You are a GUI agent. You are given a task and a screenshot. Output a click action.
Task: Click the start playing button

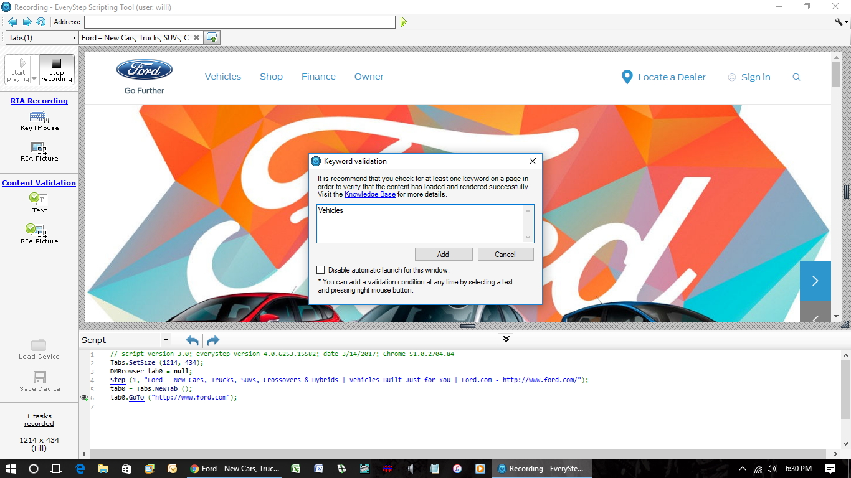click(19, 69)
